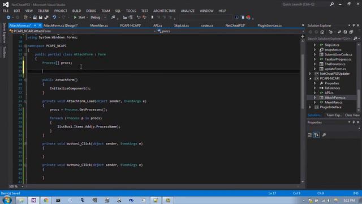This screenshot has height=204, width=362.
Task: Click the Sync with Active Document icon
Action: [x=339, y=32]
